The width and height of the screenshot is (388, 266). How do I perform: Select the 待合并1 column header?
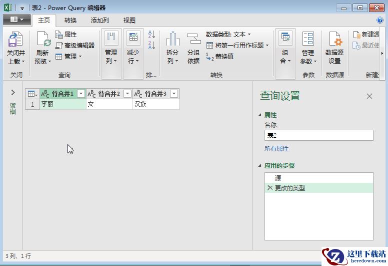(62, 94)
